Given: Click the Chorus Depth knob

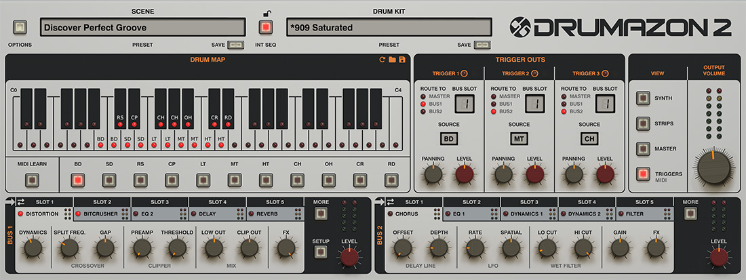Looking at the screenshot, I should click(x=439, y=248).
